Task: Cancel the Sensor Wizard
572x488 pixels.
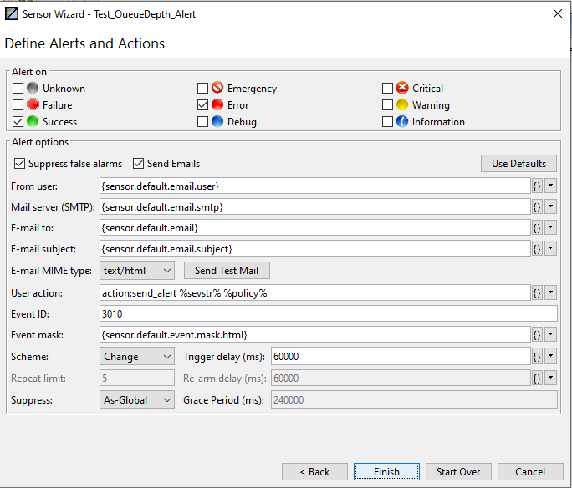Action: 530,472
